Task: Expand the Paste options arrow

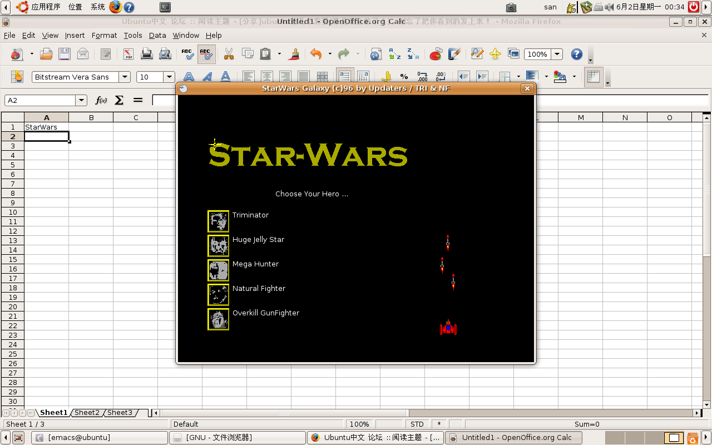Action: coord(279,54)
